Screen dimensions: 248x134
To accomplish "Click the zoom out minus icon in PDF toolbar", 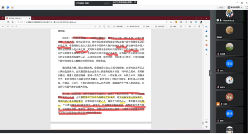I will [x=95, y=27].
